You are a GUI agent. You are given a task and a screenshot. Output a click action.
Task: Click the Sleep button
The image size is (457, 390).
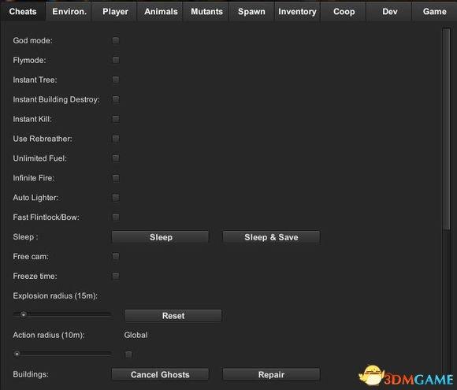click(x=160, y=237)
